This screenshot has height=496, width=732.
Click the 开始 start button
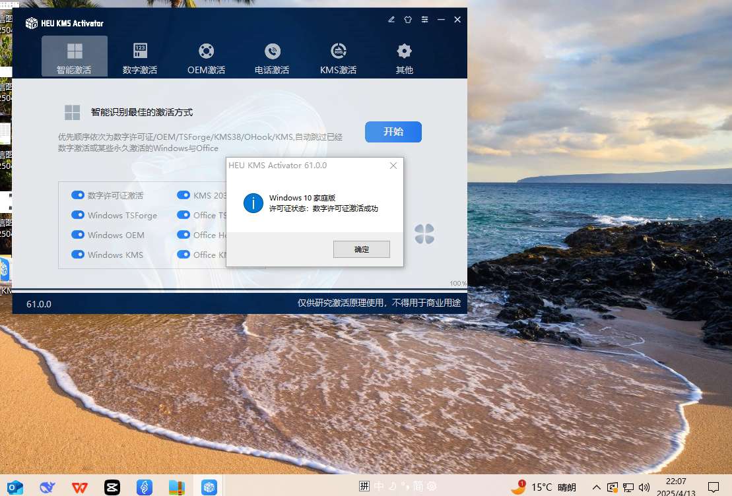tap(393, 131)
